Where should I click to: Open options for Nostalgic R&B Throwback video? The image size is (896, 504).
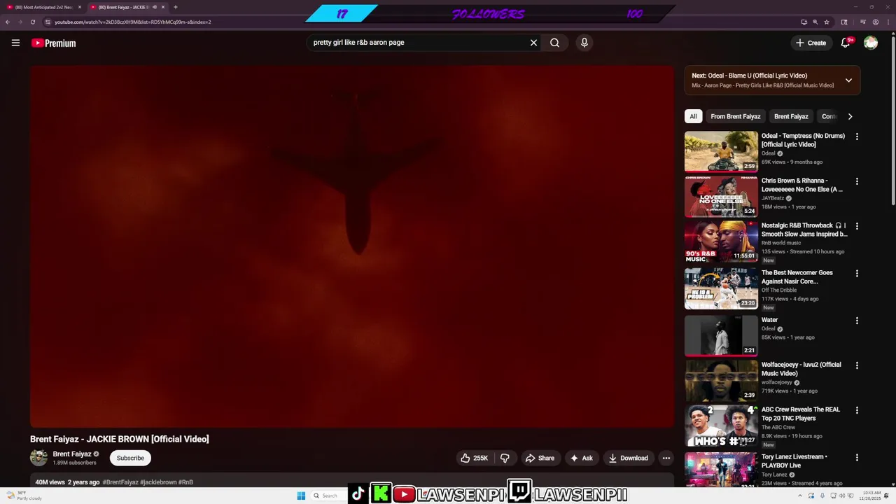tap(857, 226)
